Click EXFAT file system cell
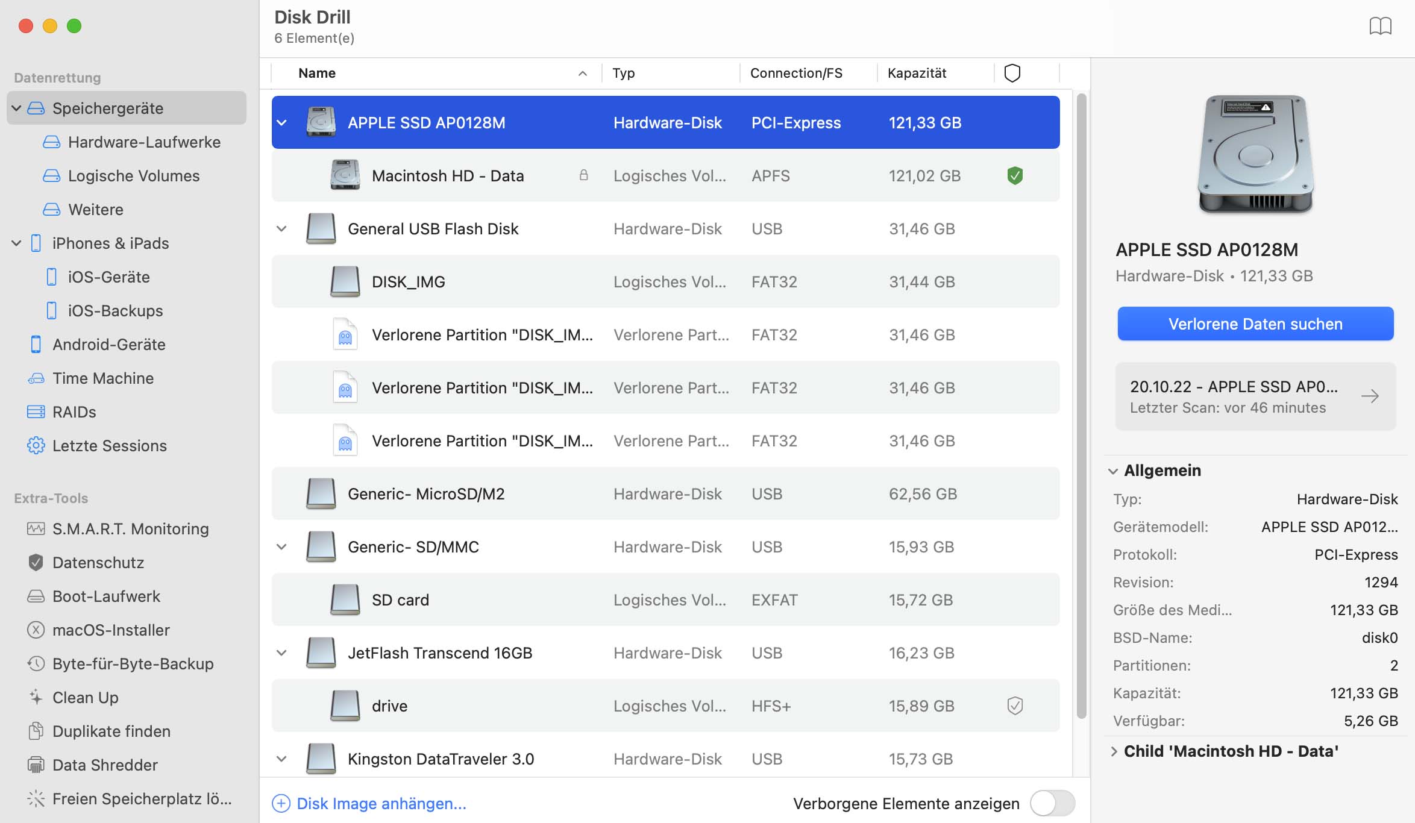 [x=774, y=599]
